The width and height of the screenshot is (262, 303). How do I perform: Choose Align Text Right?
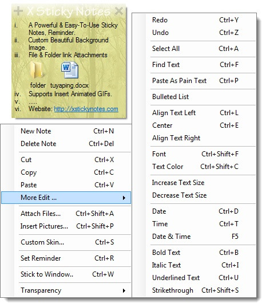pyautogui.click(x=194, y=138)
